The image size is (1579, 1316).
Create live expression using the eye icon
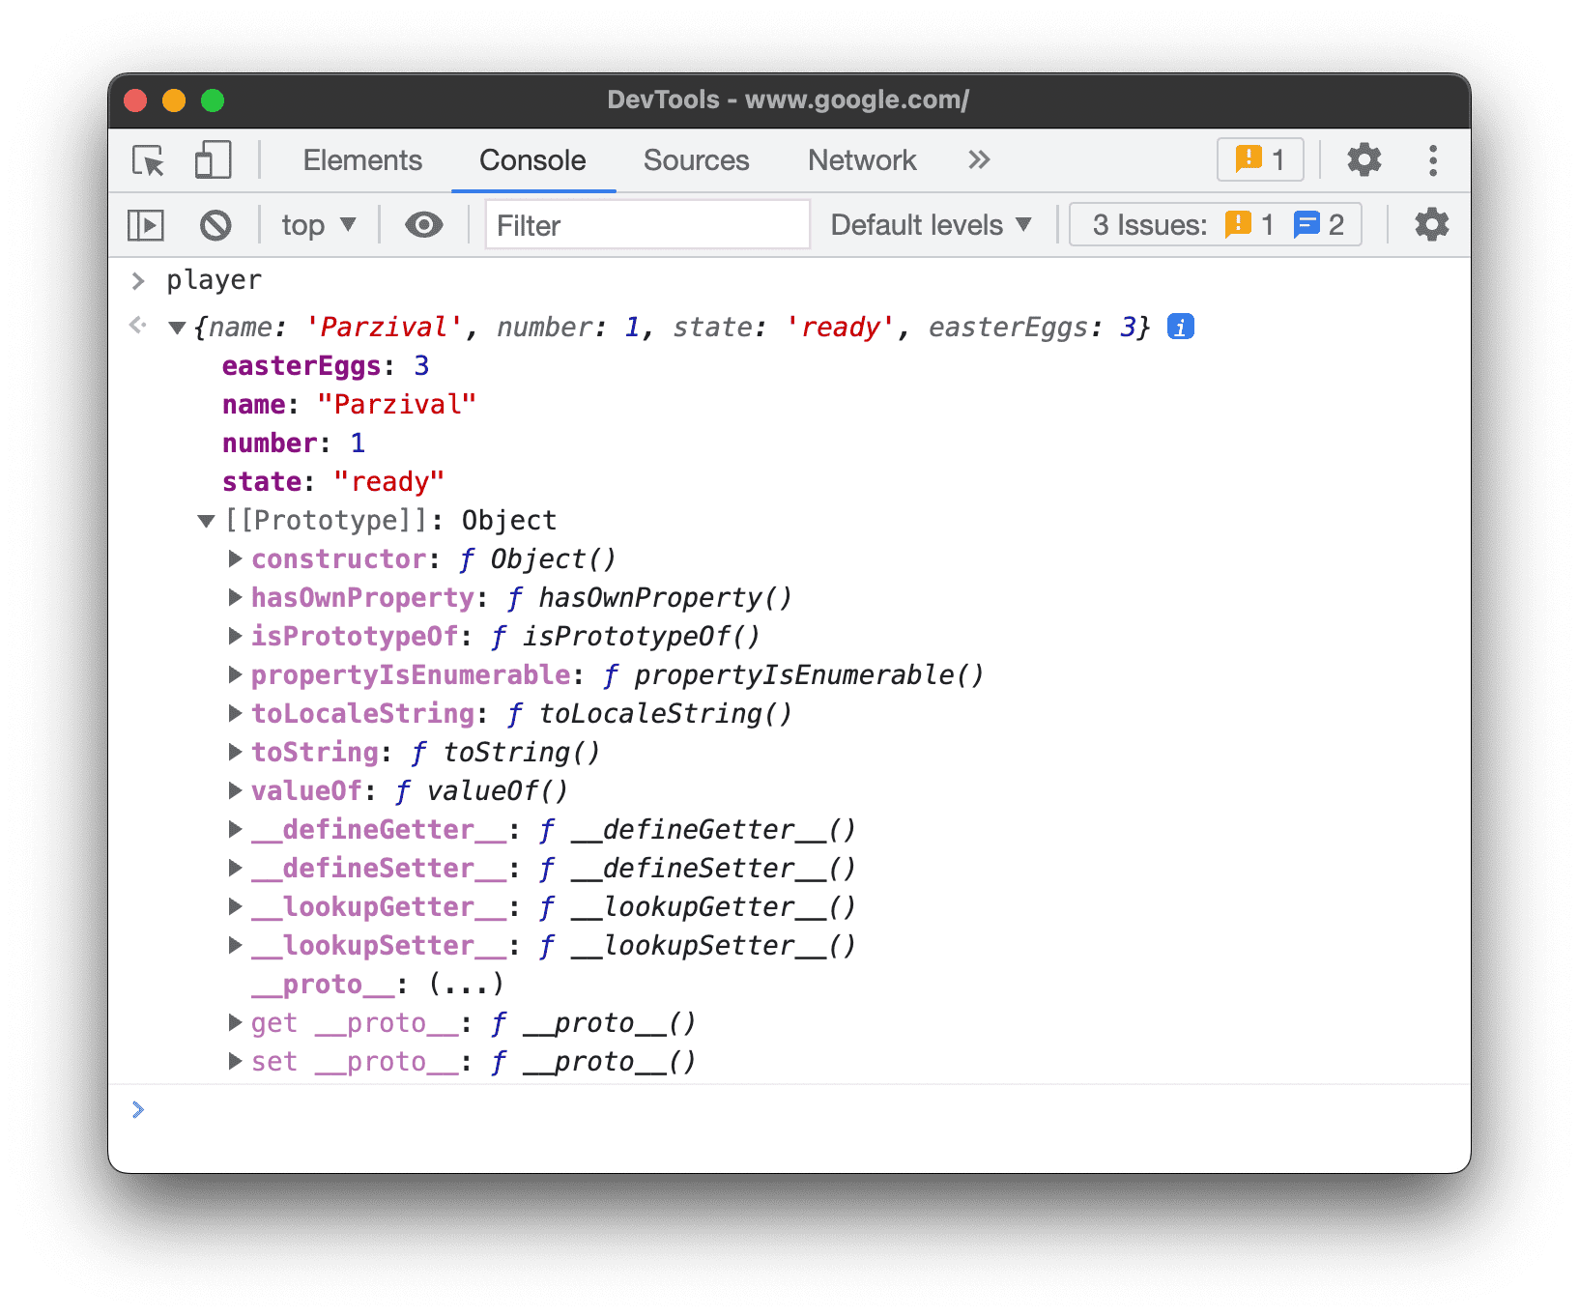tap(423, 225)
